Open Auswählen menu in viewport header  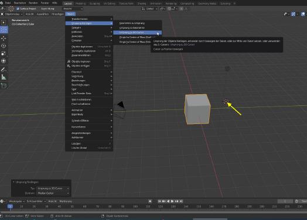click(x=43, y=14)
